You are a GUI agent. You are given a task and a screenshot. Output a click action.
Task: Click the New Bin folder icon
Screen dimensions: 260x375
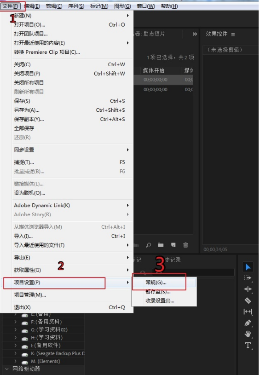point(161,245)
